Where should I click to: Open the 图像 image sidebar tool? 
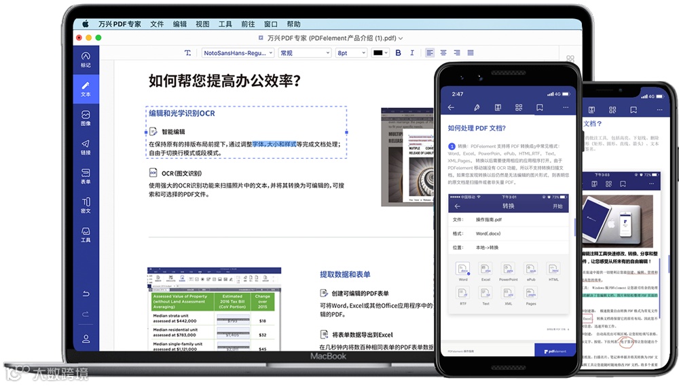86,118
